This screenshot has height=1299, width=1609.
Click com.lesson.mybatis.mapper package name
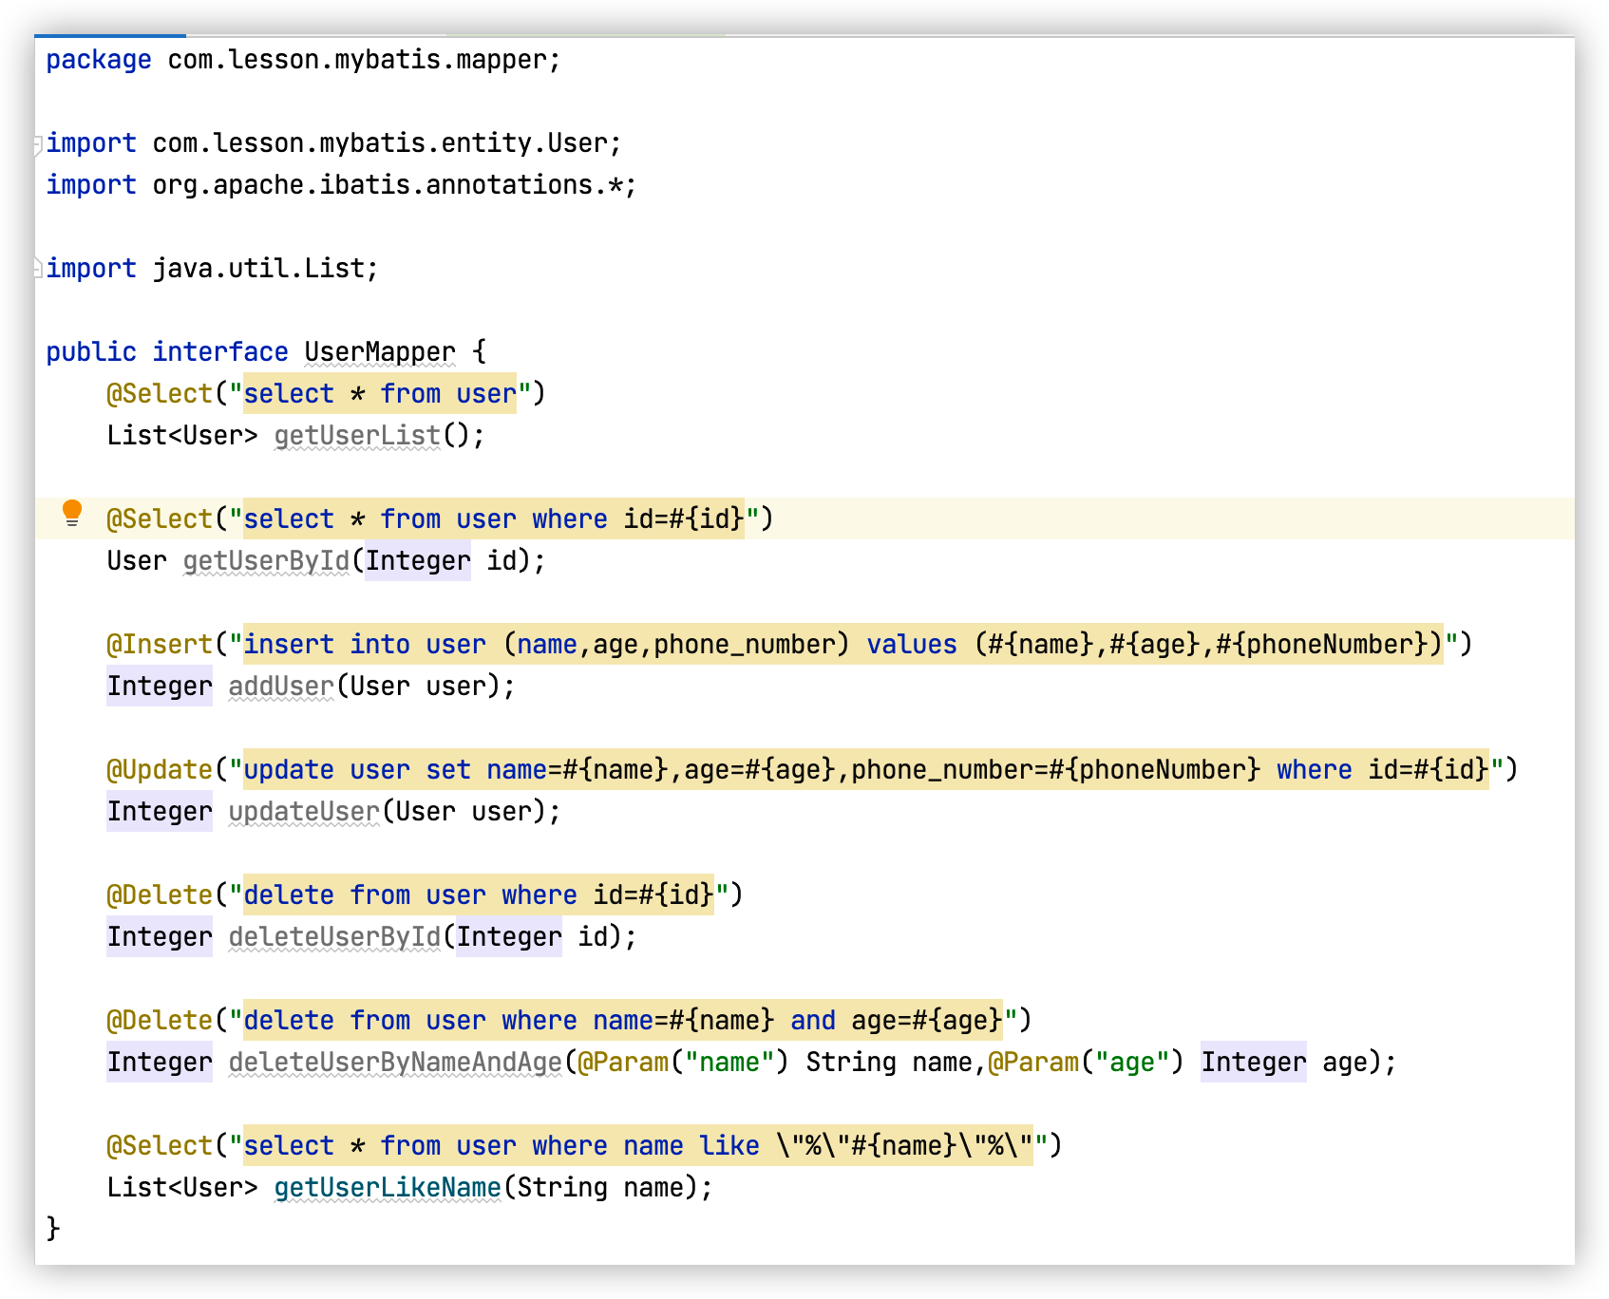357,60
